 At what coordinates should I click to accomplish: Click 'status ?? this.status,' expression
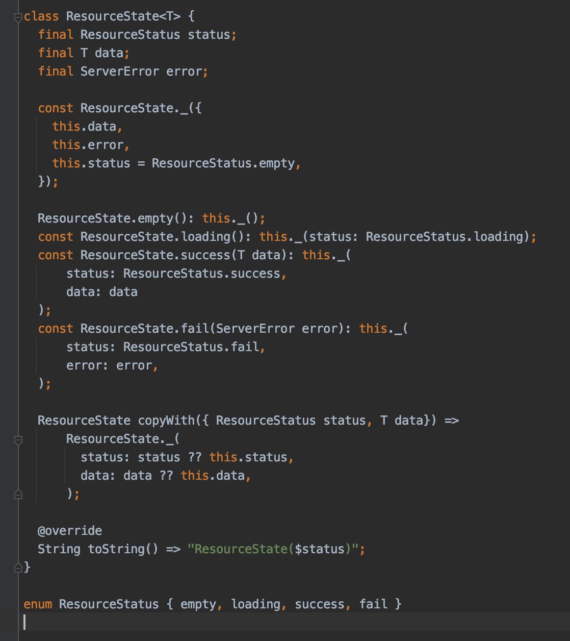[x=216, y=457]
